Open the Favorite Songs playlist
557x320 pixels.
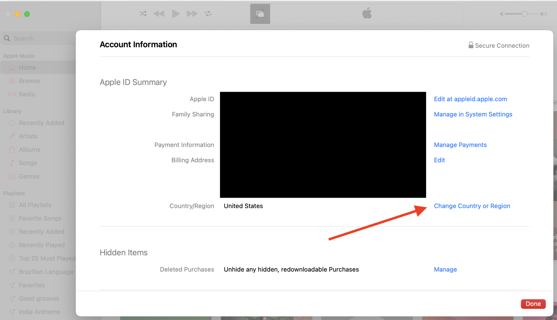click(40, 218)
